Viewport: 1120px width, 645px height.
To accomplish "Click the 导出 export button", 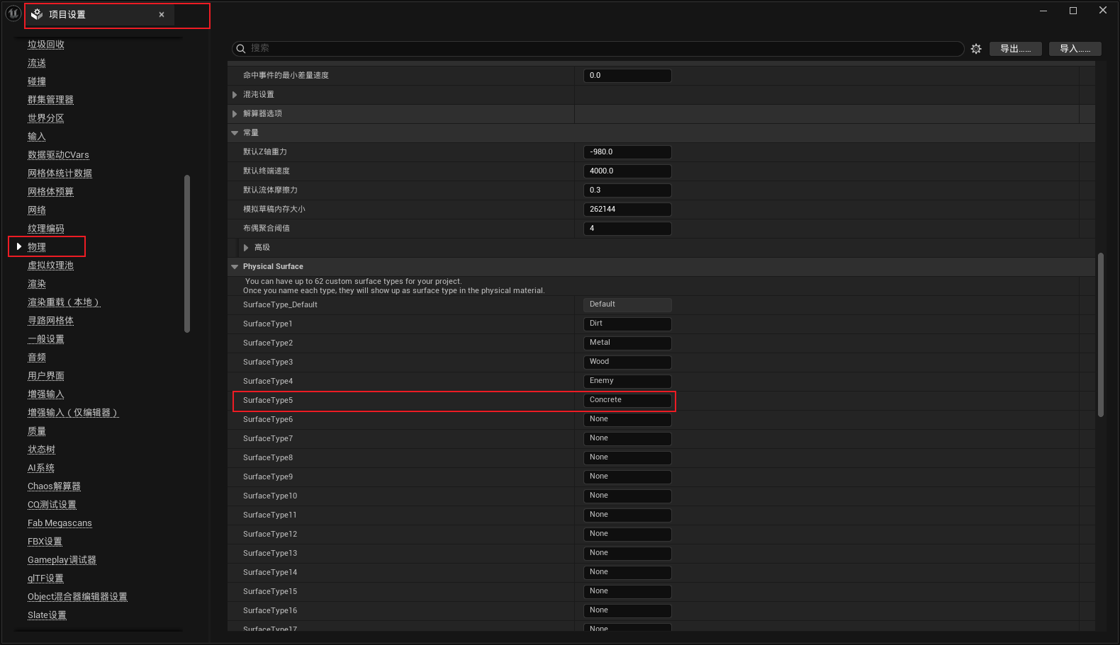I will click(x=1015, y=49).
